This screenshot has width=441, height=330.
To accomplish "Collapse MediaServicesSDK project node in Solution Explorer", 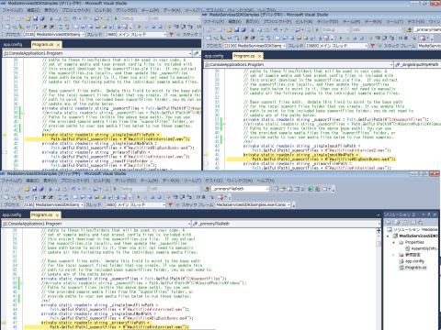I will [x=389, y=236].
